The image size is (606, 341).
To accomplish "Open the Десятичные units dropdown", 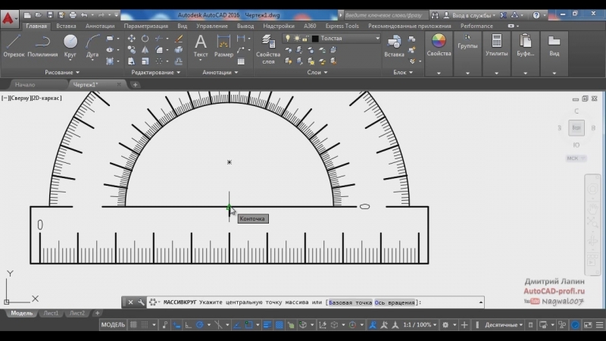I will 504,325.
